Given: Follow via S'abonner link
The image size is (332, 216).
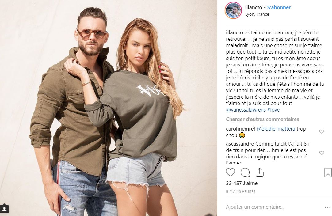Looking at the screenshot, I should click(x=279, y=7).
